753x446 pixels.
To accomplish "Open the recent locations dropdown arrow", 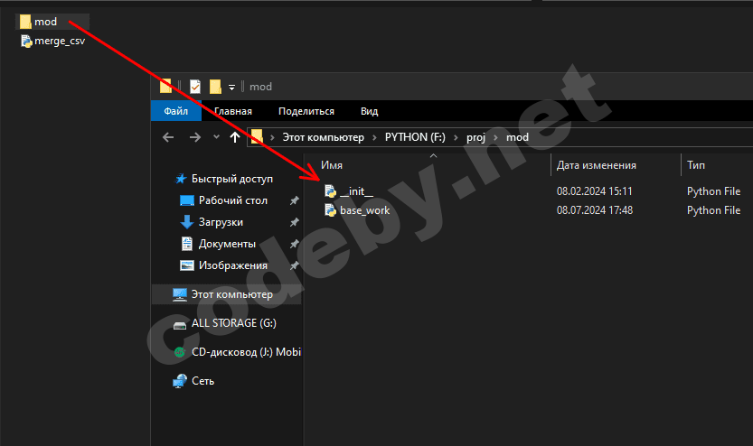I will click(x=217, y=137).
